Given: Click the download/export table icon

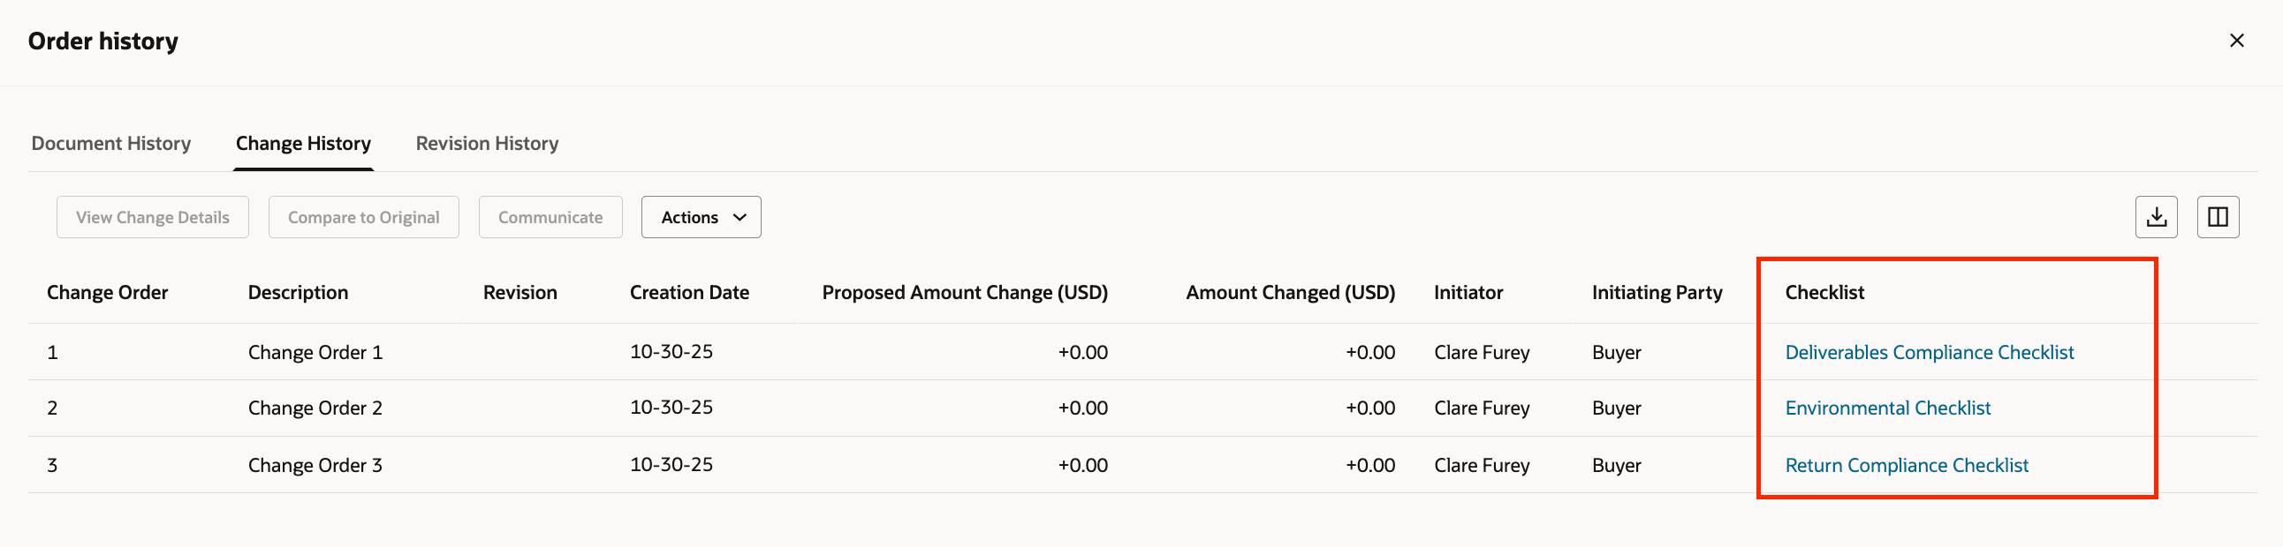Looking at the screenshot, I should coord(2156,217).
